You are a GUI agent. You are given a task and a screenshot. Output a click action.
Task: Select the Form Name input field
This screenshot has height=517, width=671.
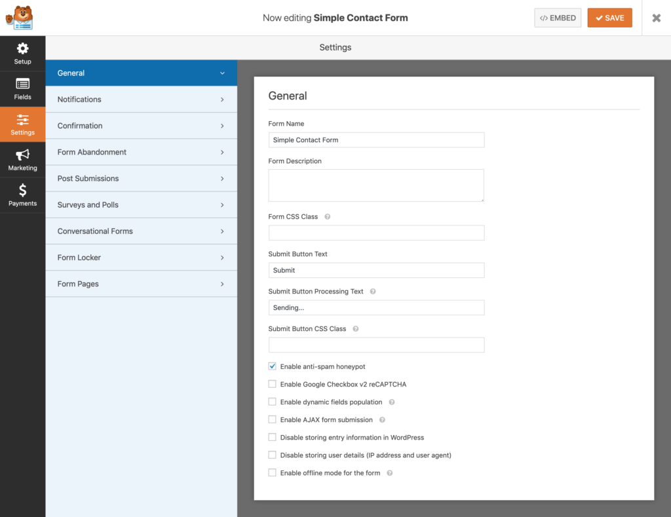376,140
